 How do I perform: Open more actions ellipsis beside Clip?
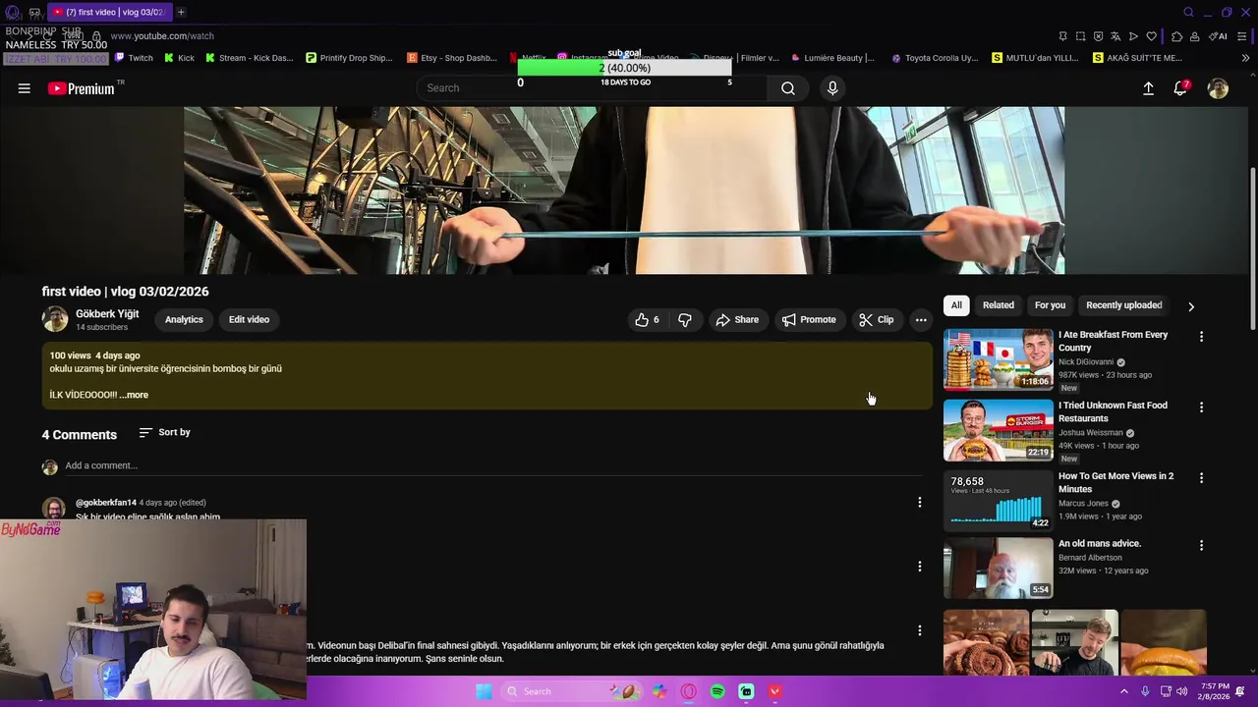coord(921,319)
